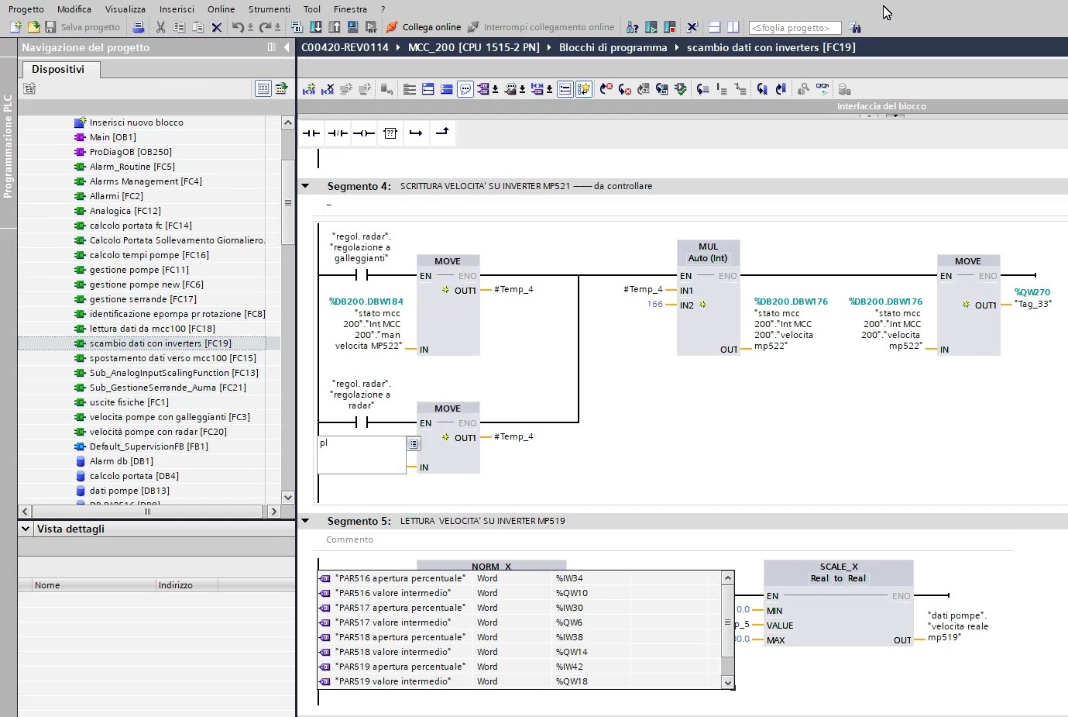
Task: Click the Delete network toolbar icon
Action: click(328, 89)
